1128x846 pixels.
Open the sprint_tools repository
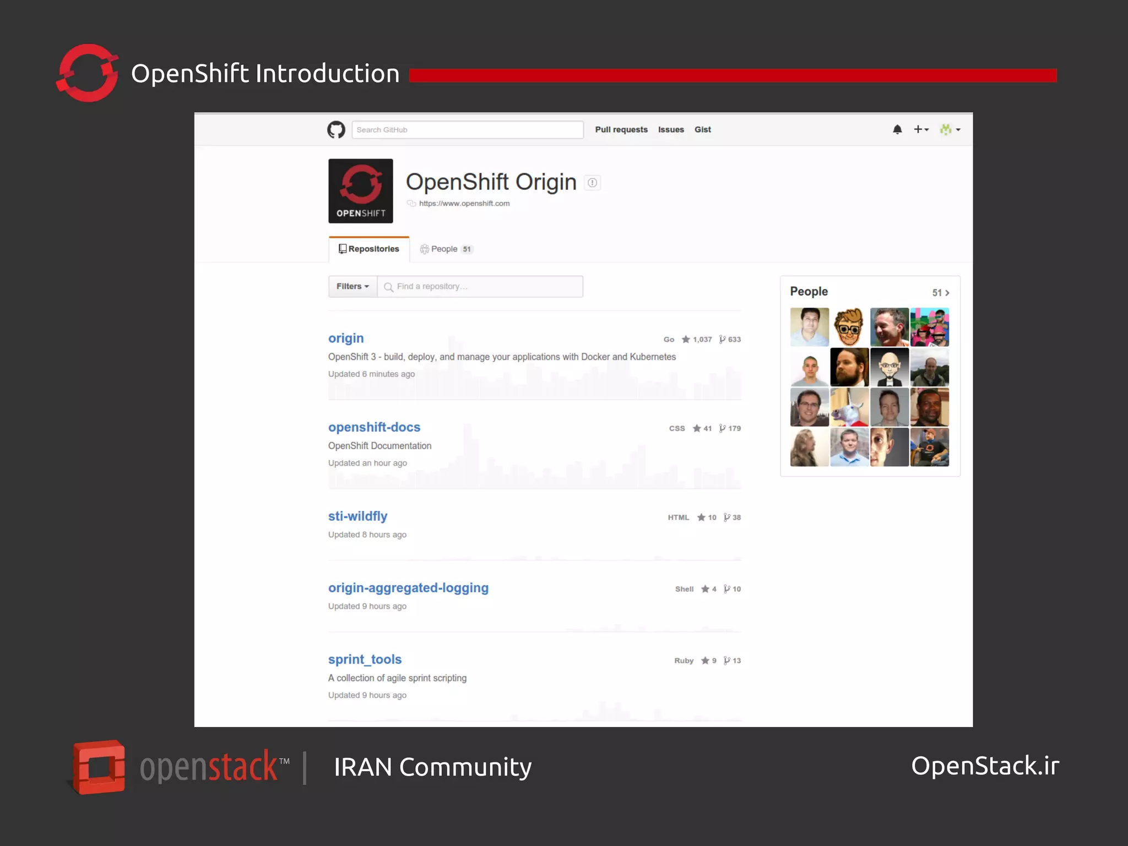365,659
